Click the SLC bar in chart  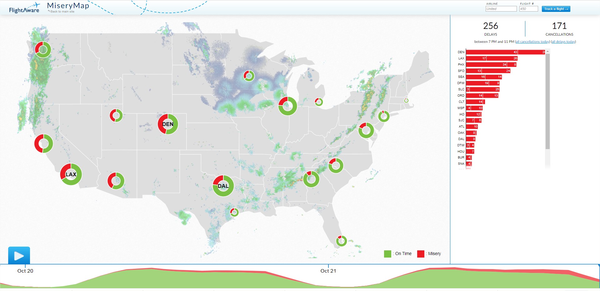(x=482, y=89)
